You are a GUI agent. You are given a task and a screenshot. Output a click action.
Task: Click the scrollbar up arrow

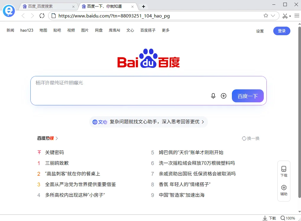coord(300,24)
